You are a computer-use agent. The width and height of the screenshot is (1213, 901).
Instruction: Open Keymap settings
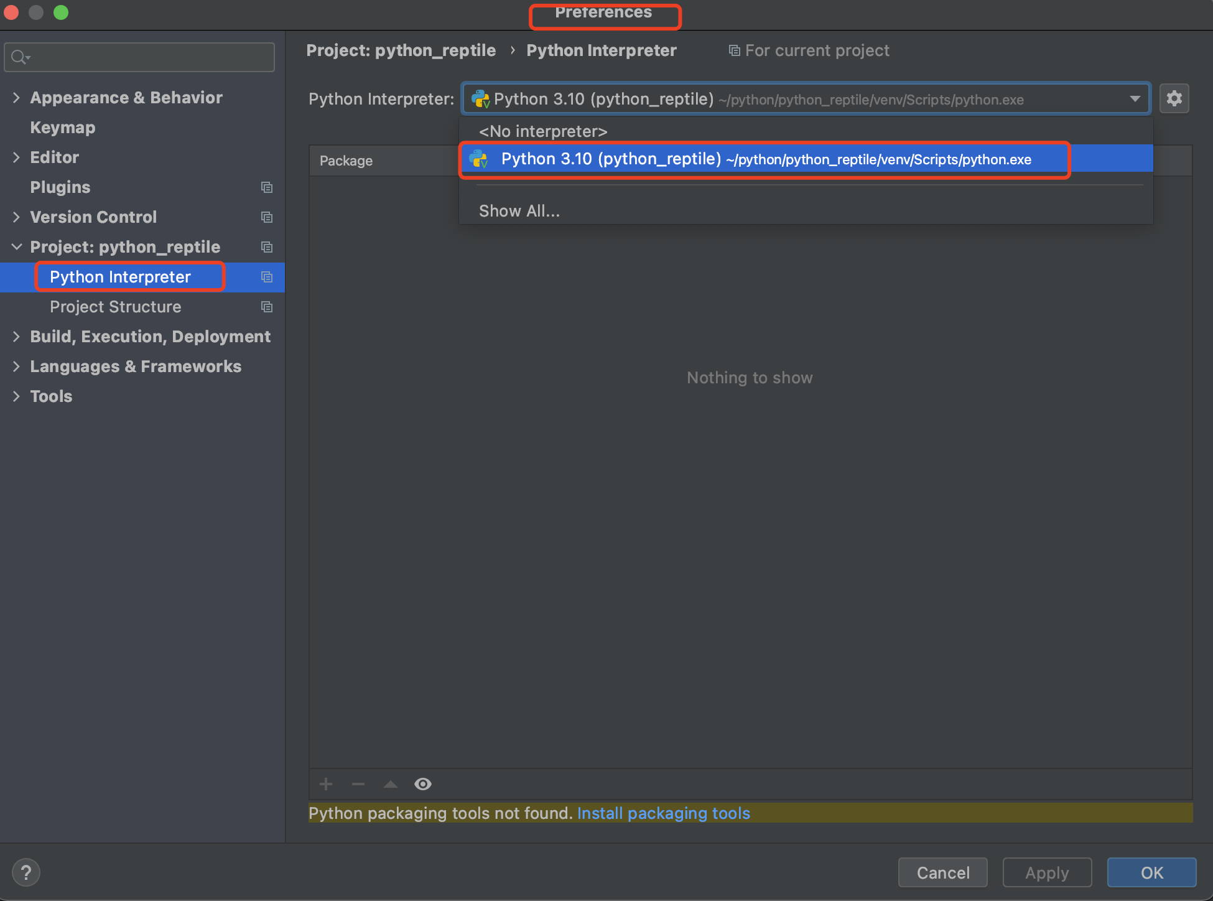tap(63, 128)
